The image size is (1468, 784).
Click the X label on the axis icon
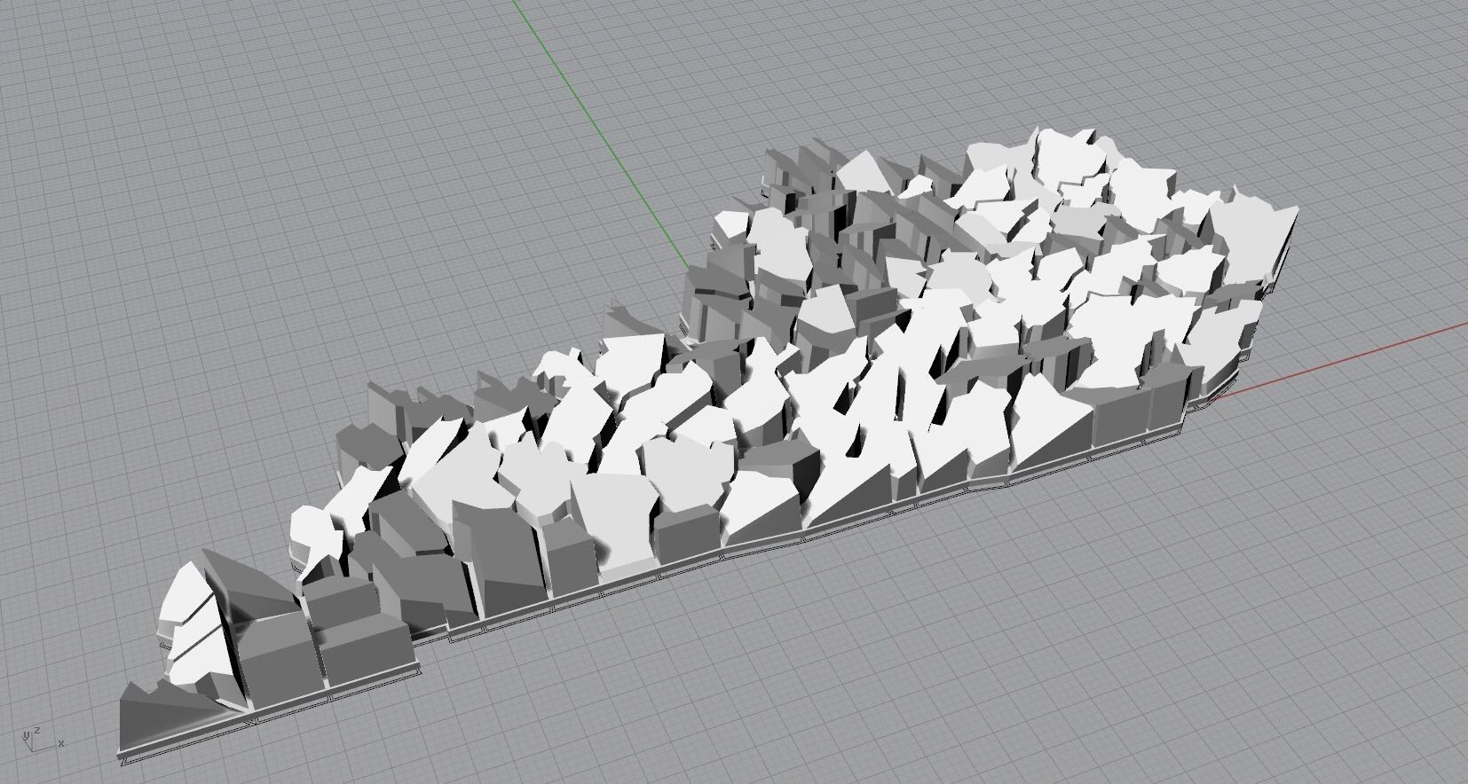pos(60,742)
